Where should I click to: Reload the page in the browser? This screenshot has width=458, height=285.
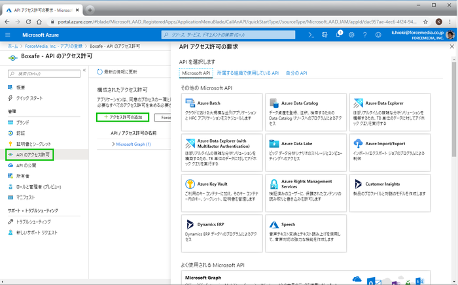pos(28,22)
